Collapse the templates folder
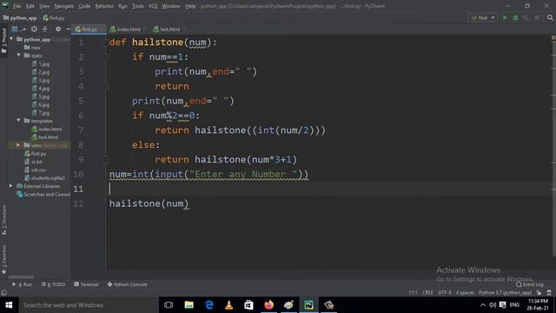 [18, 121]
